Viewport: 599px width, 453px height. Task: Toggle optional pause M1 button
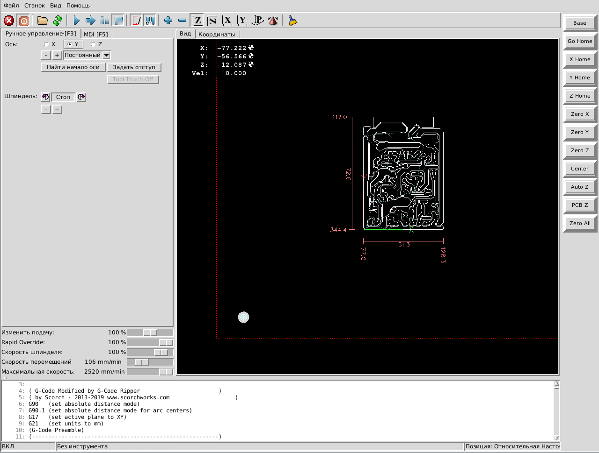(150, 21)
